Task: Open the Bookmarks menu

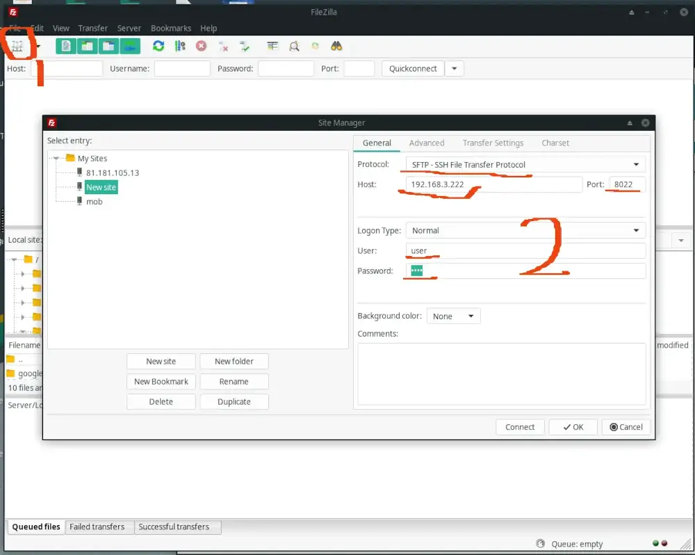Action: coord(171,29)
